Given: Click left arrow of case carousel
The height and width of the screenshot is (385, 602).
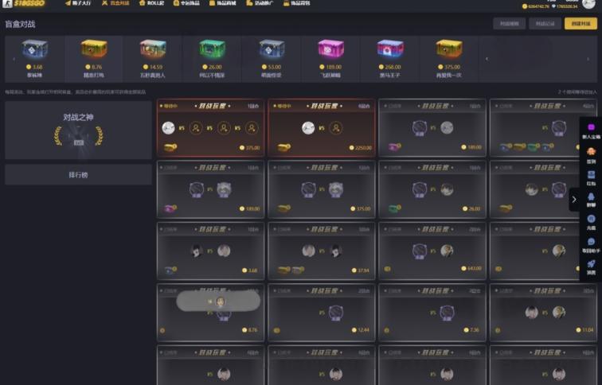Looking at the screenshot, I should (14, 59).
